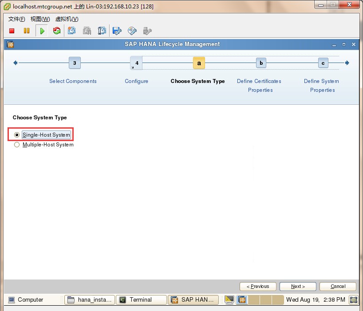Screen dimensions: 363x311
Task: Click Define System Properties step label
Action: coord(322,85)
